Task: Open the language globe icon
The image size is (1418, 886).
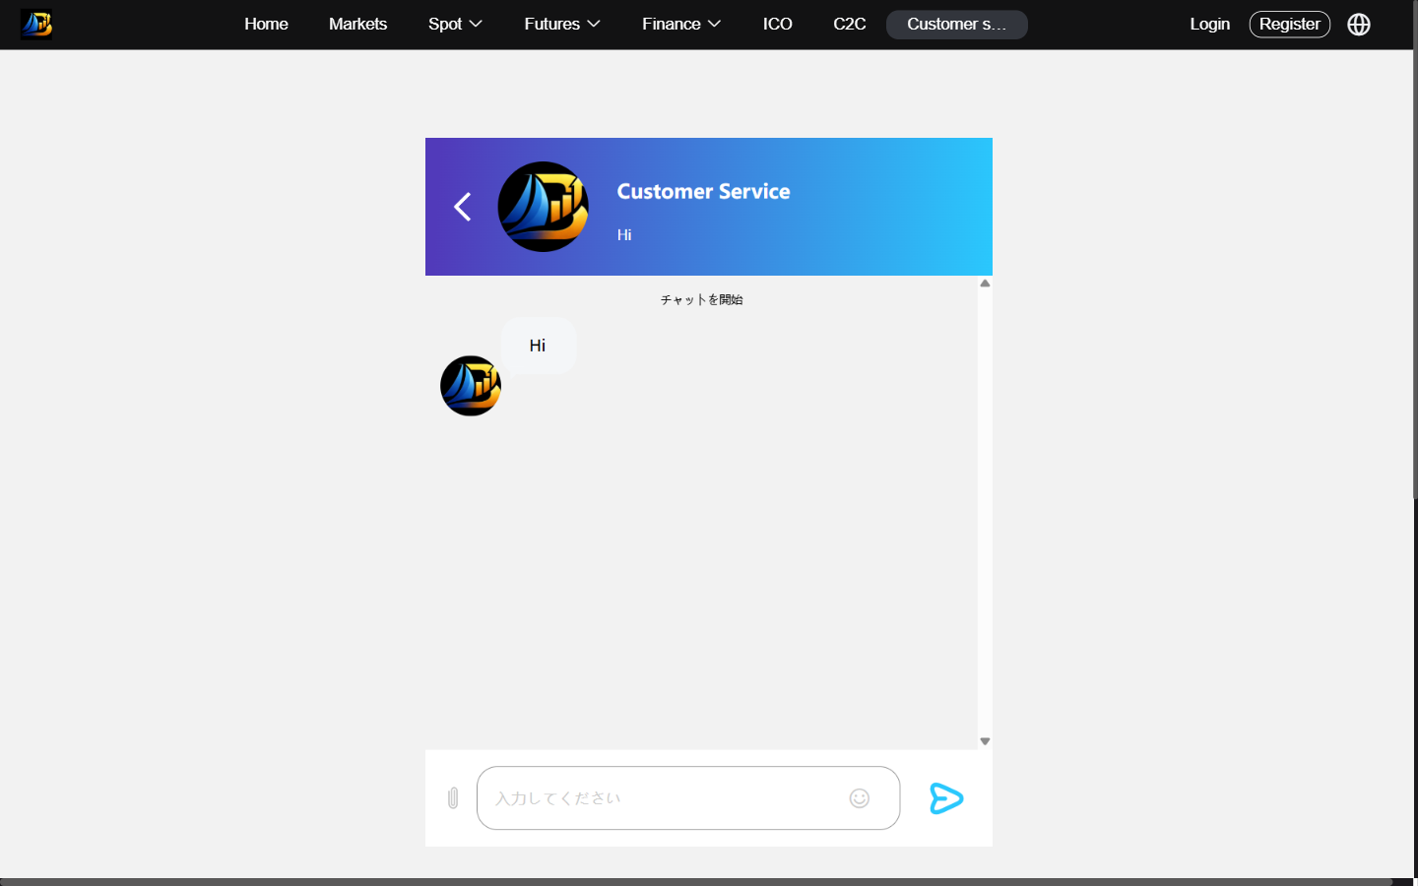Action: click(1359, 24)
